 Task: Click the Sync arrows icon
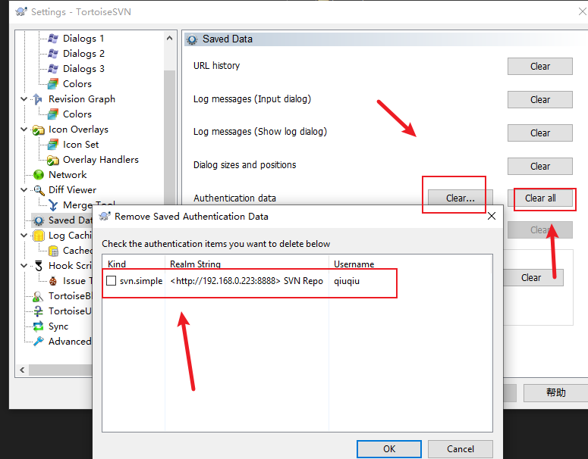click(38, 326)
